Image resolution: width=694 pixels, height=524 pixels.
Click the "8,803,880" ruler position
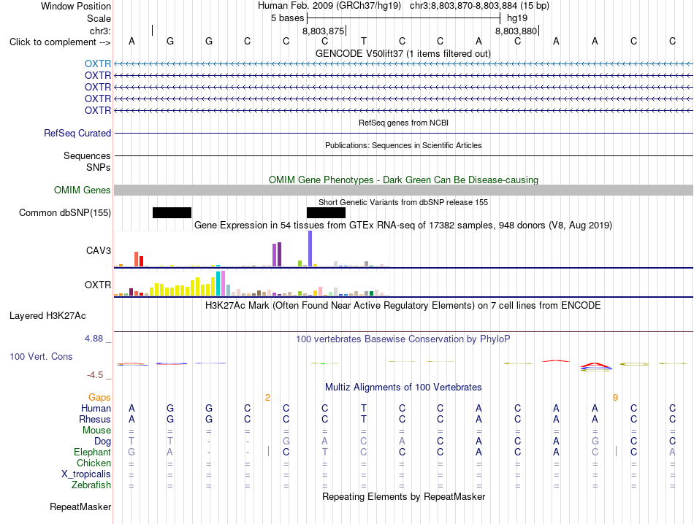point(516,31)
